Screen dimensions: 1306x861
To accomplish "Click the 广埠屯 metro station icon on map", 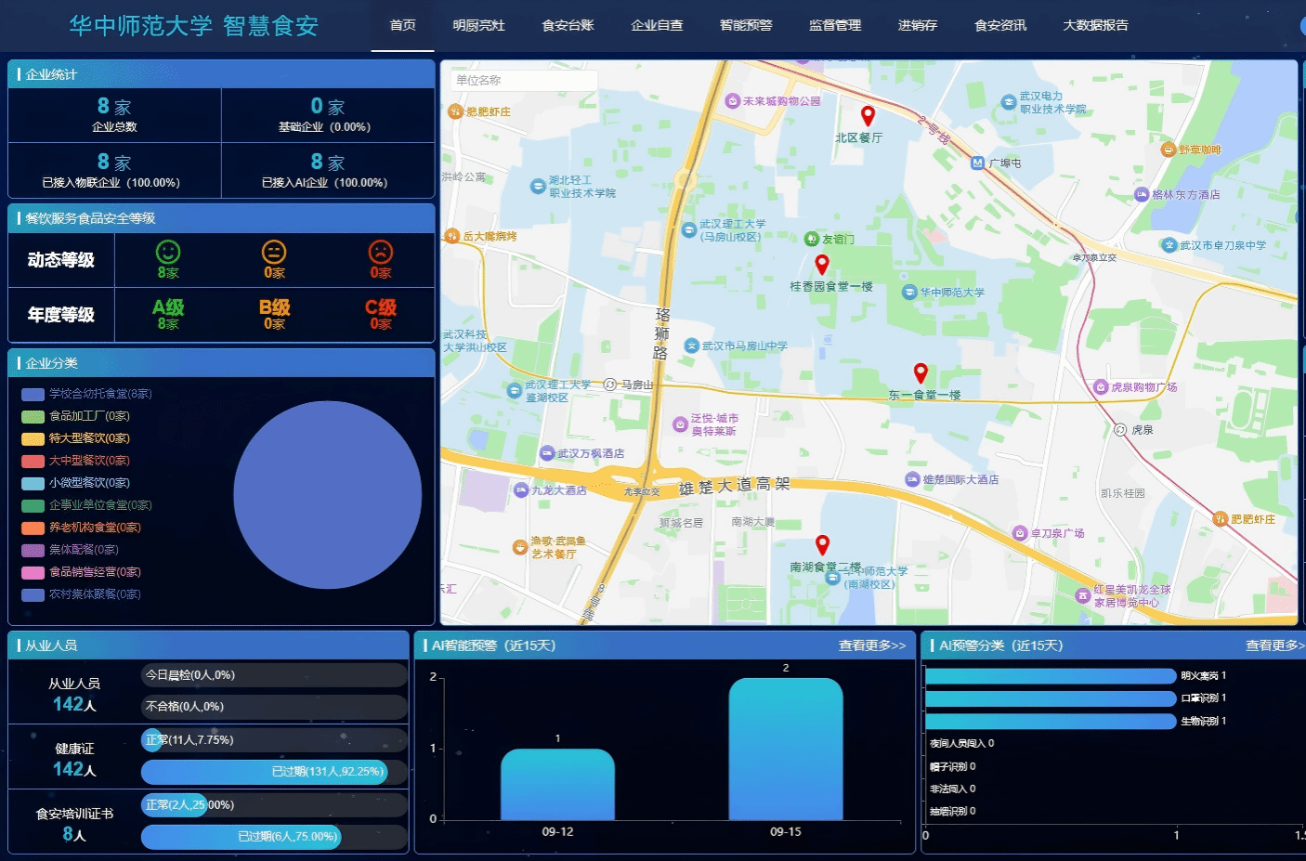I will click(x=977, y=163).
